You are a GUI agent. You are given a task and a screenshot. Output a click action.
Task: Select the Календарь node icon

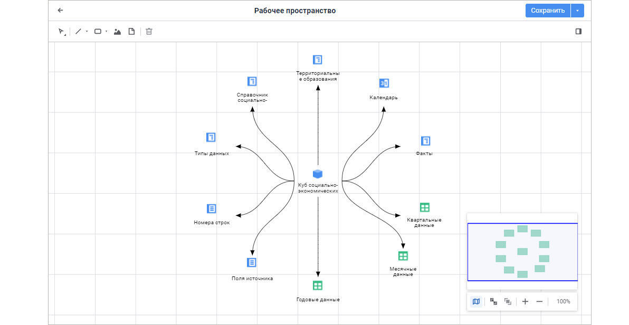coord(384,83)
